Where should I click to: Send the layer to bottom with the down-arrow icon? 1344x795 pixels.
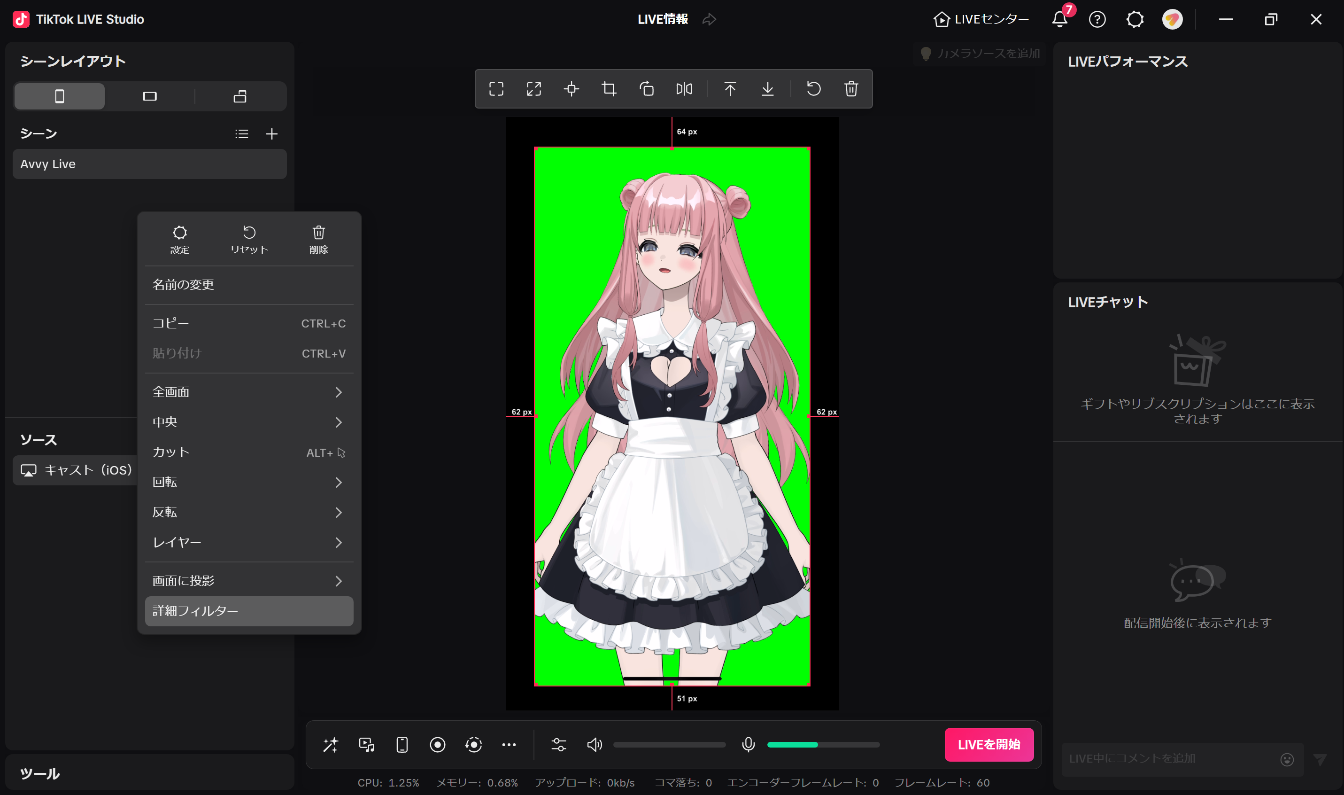[x=767, y=89]
